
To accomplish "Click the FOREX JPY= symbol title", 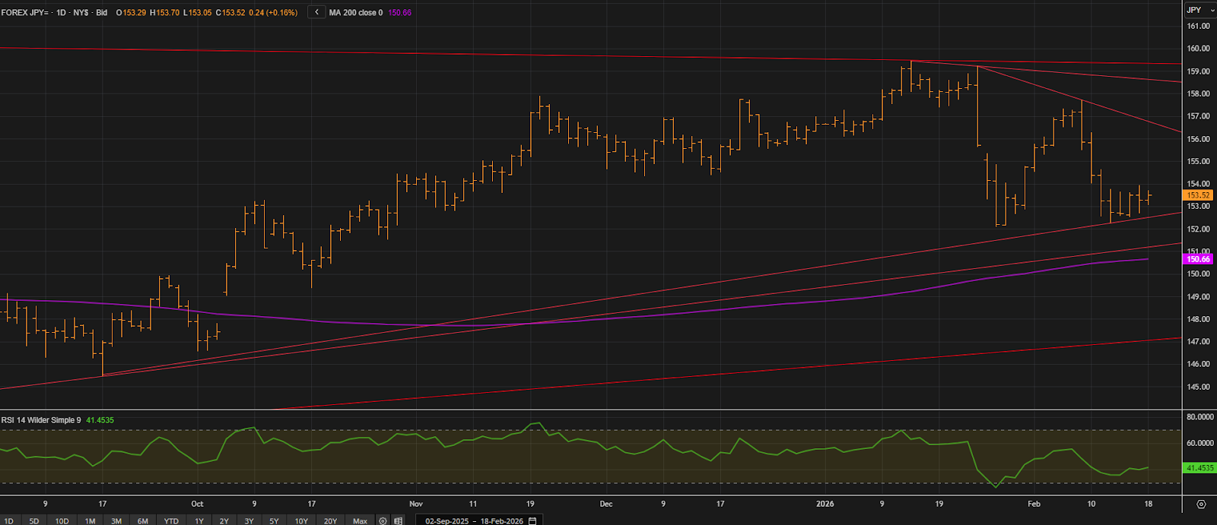I will (x=26, y=13).
